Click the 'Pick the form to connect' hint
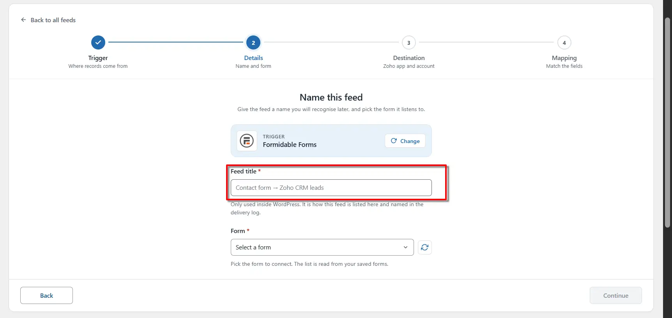 (309, 264)
